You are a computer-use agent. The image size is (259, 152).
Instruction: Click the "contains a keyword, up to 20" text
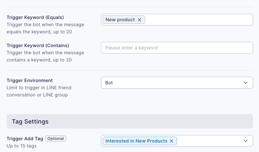pos(39,60)
